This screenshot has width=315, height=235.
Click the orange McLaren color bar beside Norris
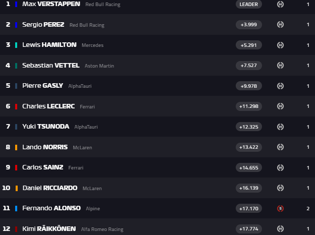(16, 147)
